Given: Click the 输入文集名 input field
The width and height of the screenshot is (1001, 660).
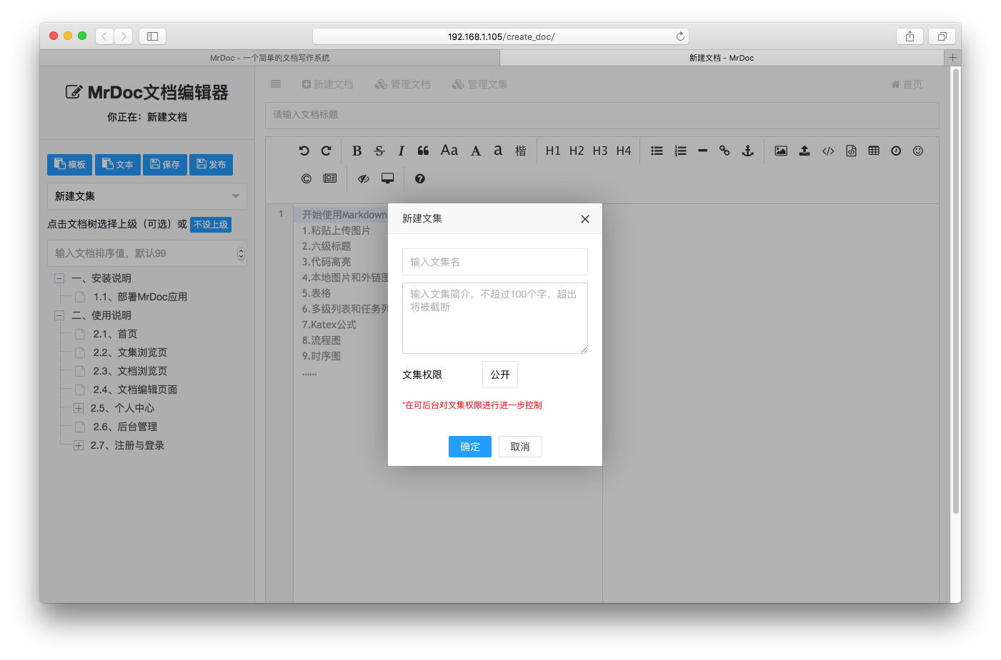Looking at the screenshot, I should click(494, 262).
